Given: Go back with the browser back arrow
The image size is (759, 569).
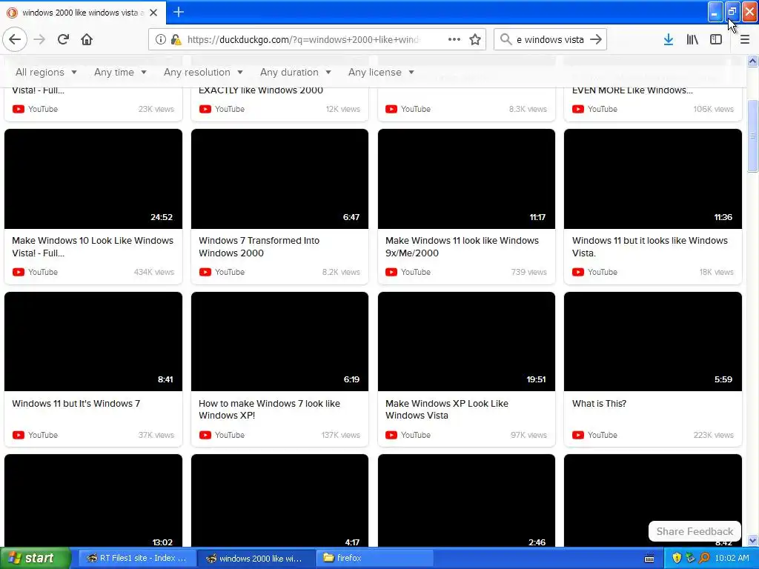Looking at the screenshot, I should point(15,40).
